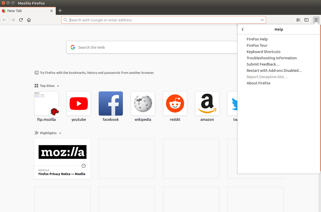Open the facebook top site tile

click(111, 103)
